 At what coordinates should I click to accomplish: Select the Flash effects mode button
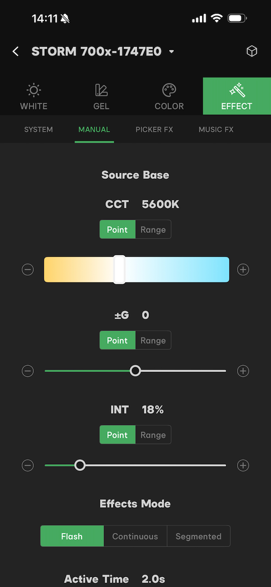(x=72, y=536)
